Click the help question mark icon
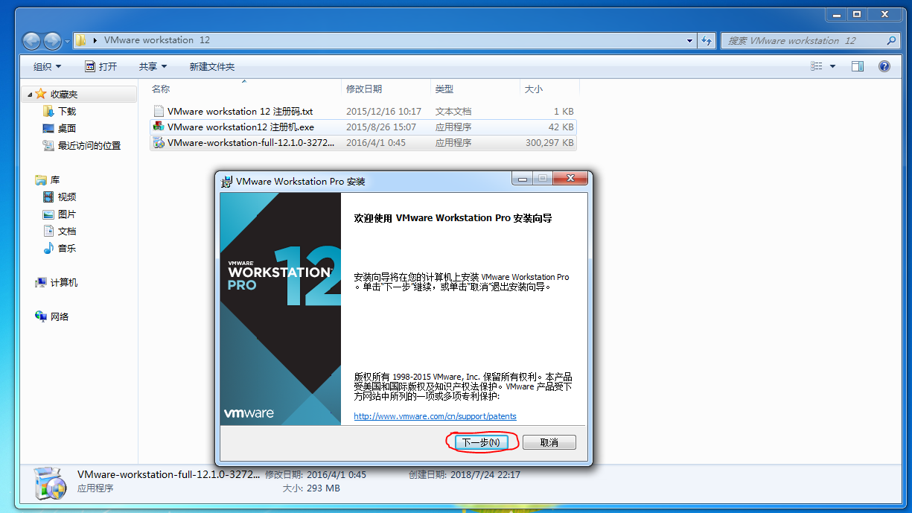Screen dimensions: 912x513 884,66
